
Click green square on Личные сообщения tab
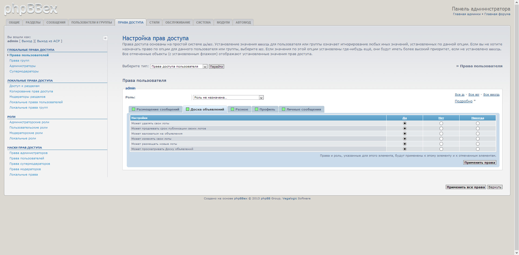point(284,109)
